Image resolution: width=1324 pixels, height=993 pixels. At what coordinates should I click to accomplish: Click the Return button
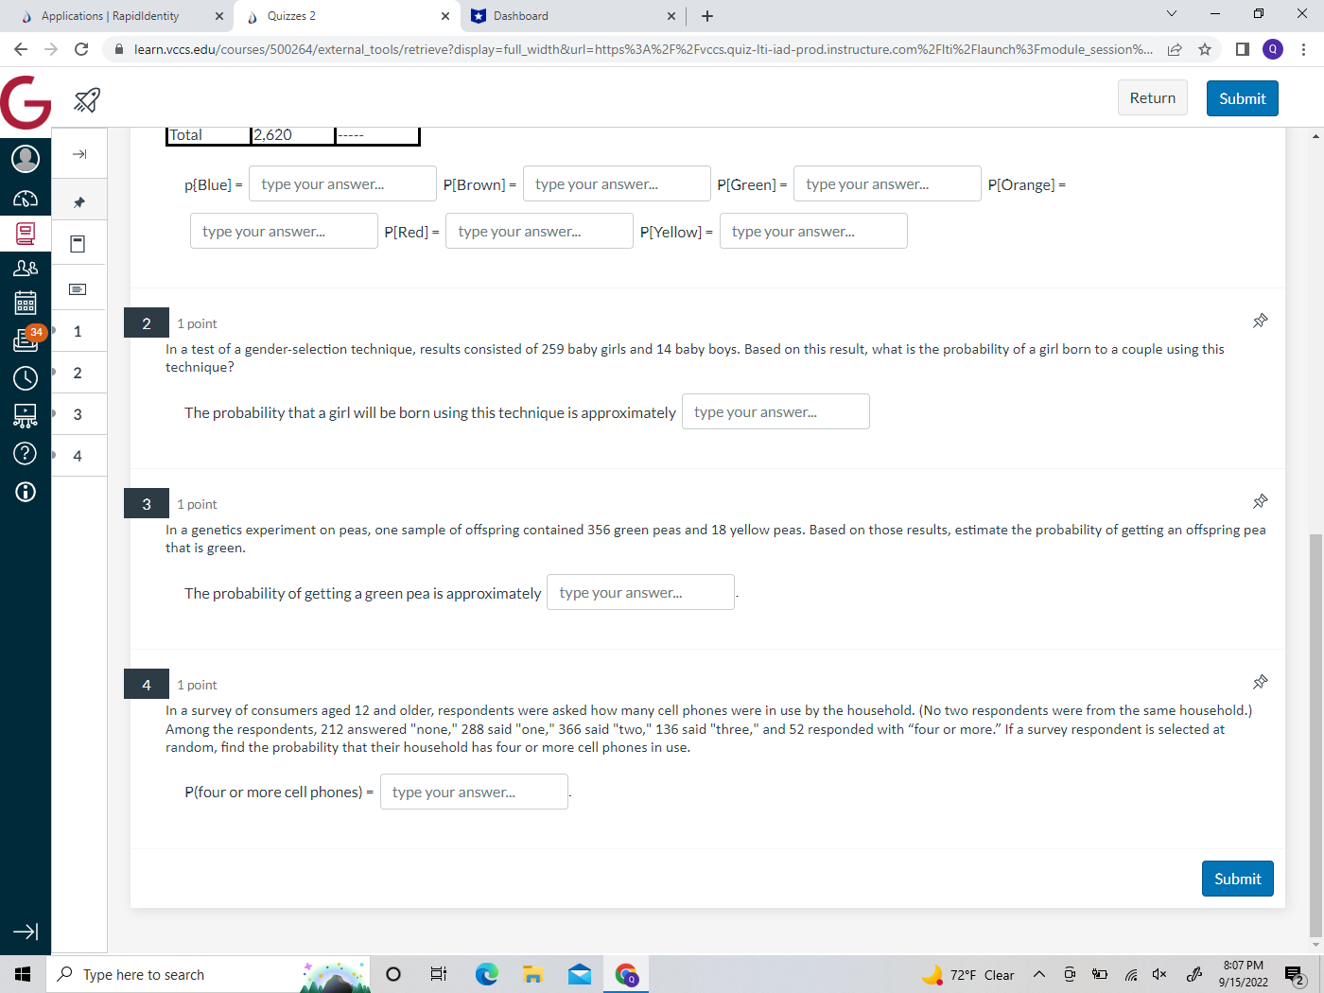point(1152,98)
